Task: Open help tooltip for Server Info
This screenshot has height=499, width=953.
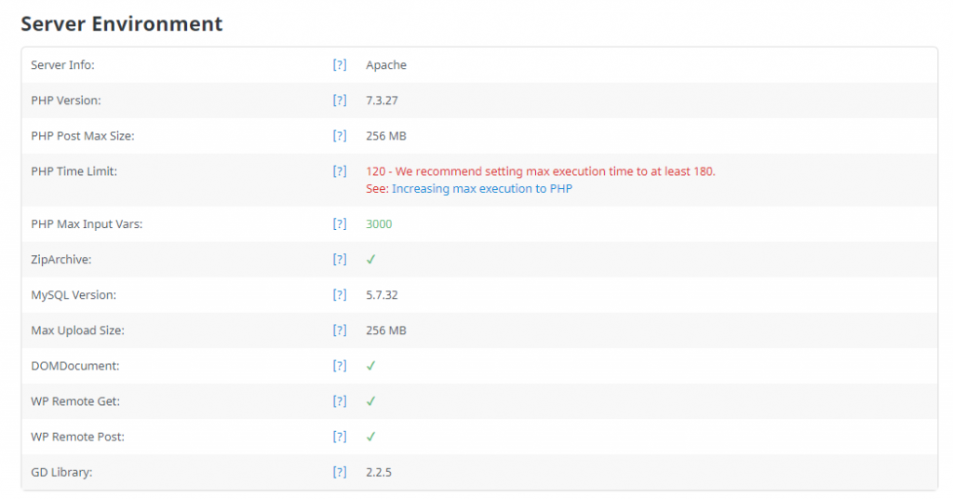Action: pos(340,65)
